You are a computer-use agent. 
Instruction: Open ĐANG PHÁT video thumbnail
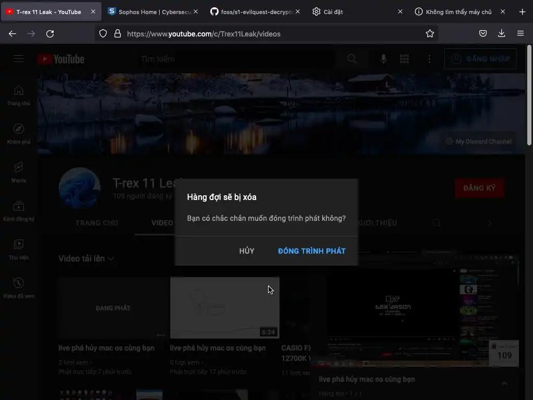click(113, 307)
